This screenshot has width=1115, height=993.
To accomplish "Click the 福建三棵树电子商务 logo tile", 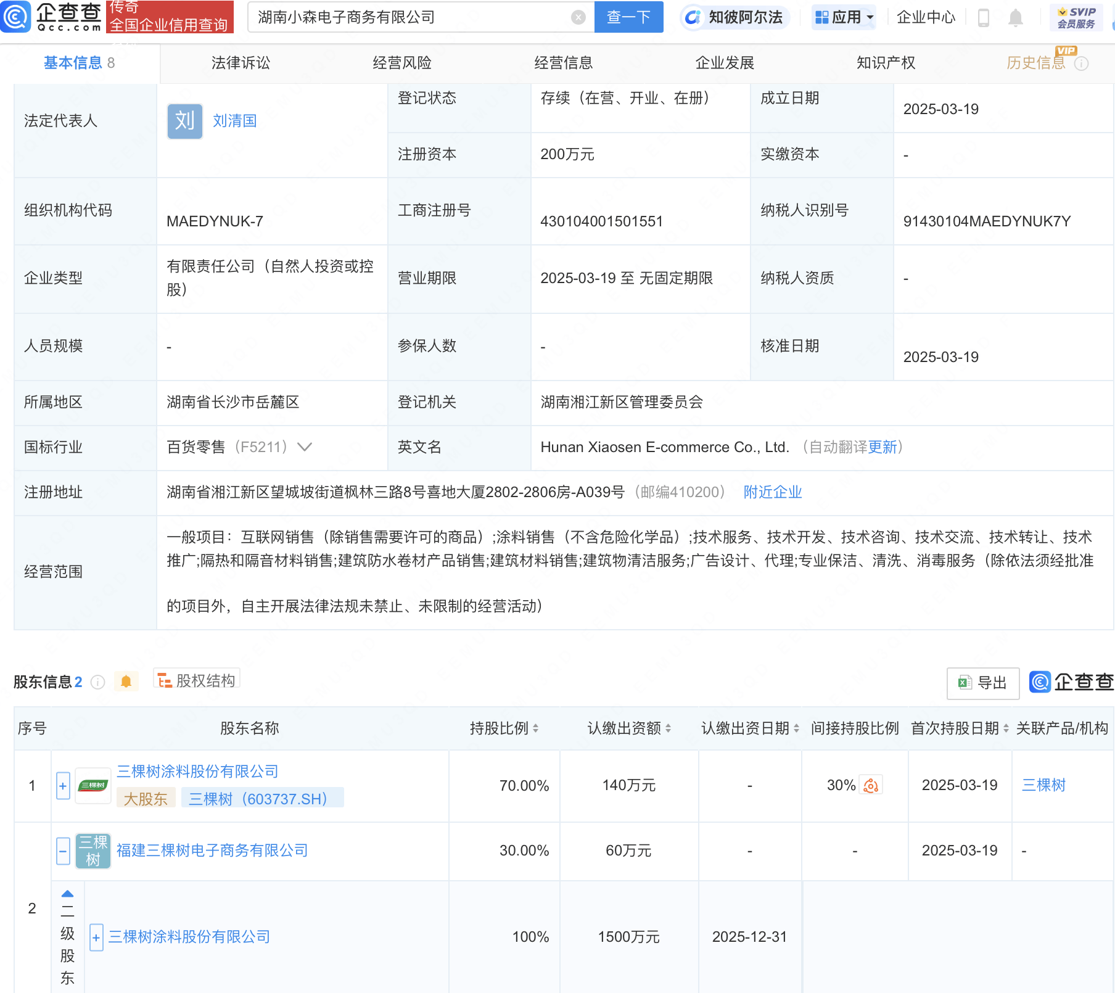I will pyautogui.click(x=93, y=851).
